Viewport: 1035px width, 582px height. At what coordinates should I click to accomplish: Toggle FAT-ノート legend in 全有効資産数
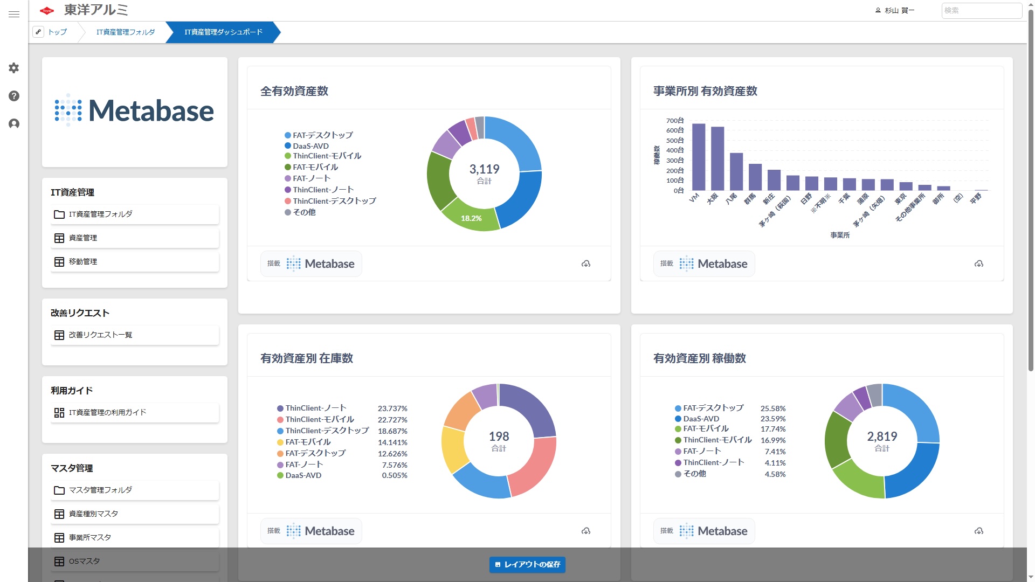tap(307, 178)
